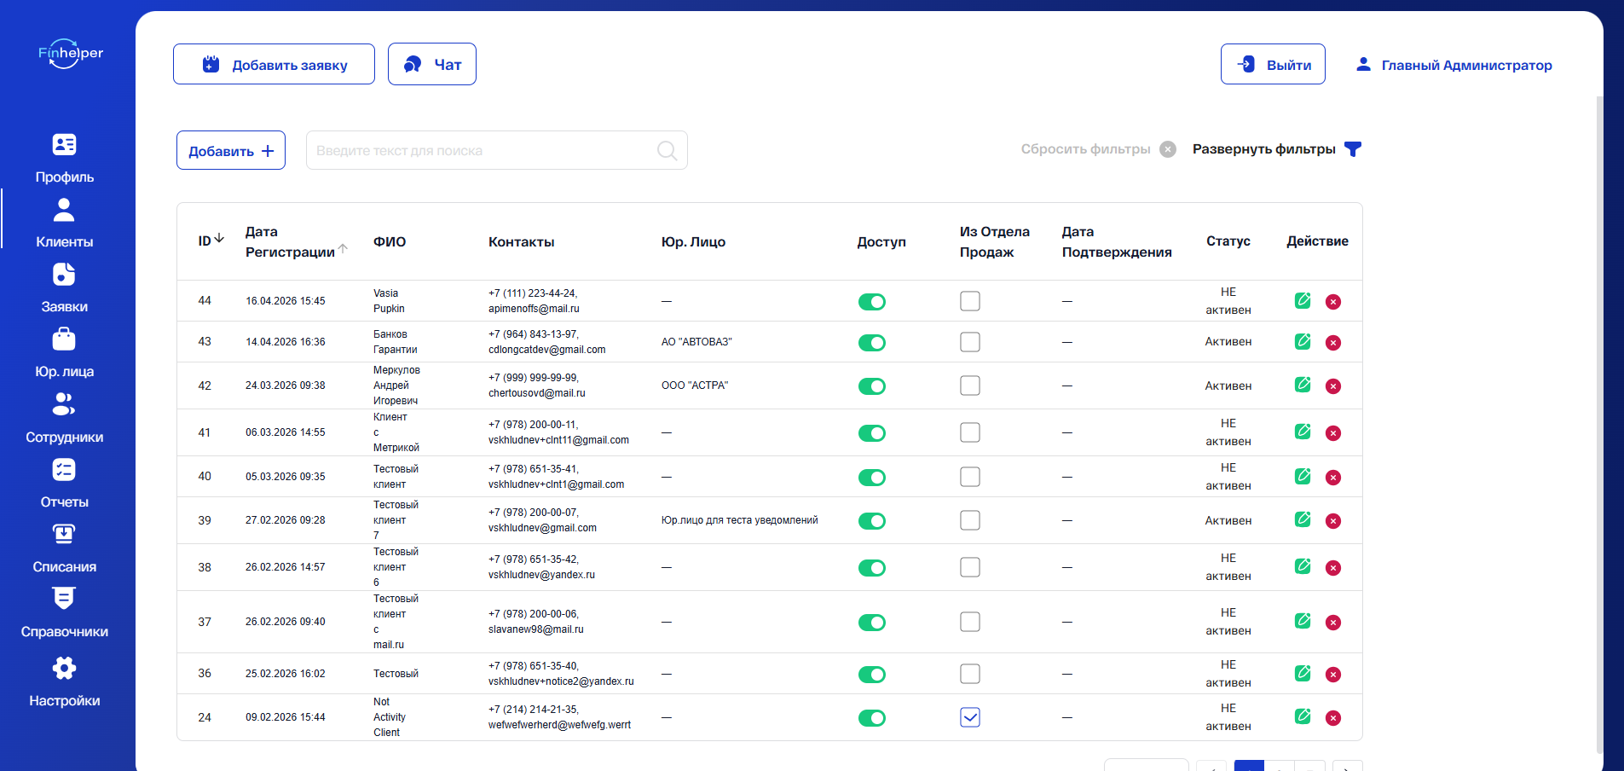Uncheck sales department box for ID 24
Viewport: 1624px width, 771px height.
click(970, 717)
